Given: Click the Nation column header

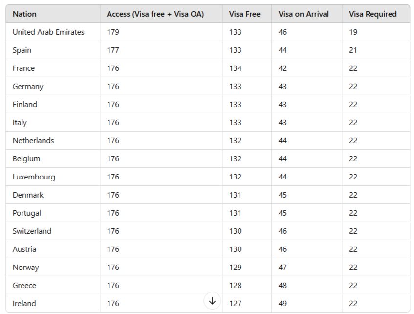Looking at the screenshot, I should point(24,14).
